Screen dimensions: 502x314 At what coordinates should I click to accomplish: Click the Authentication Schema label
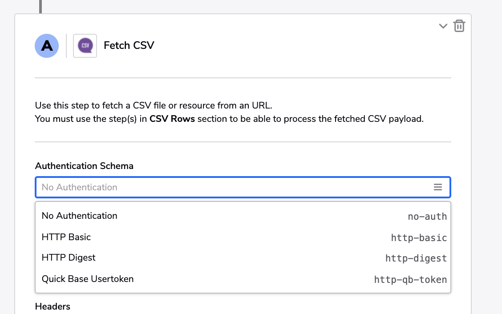point(84,166)
